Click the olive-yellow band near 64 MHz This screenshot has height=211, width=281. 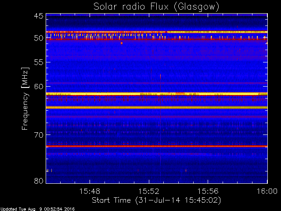[x=157, y=107]
